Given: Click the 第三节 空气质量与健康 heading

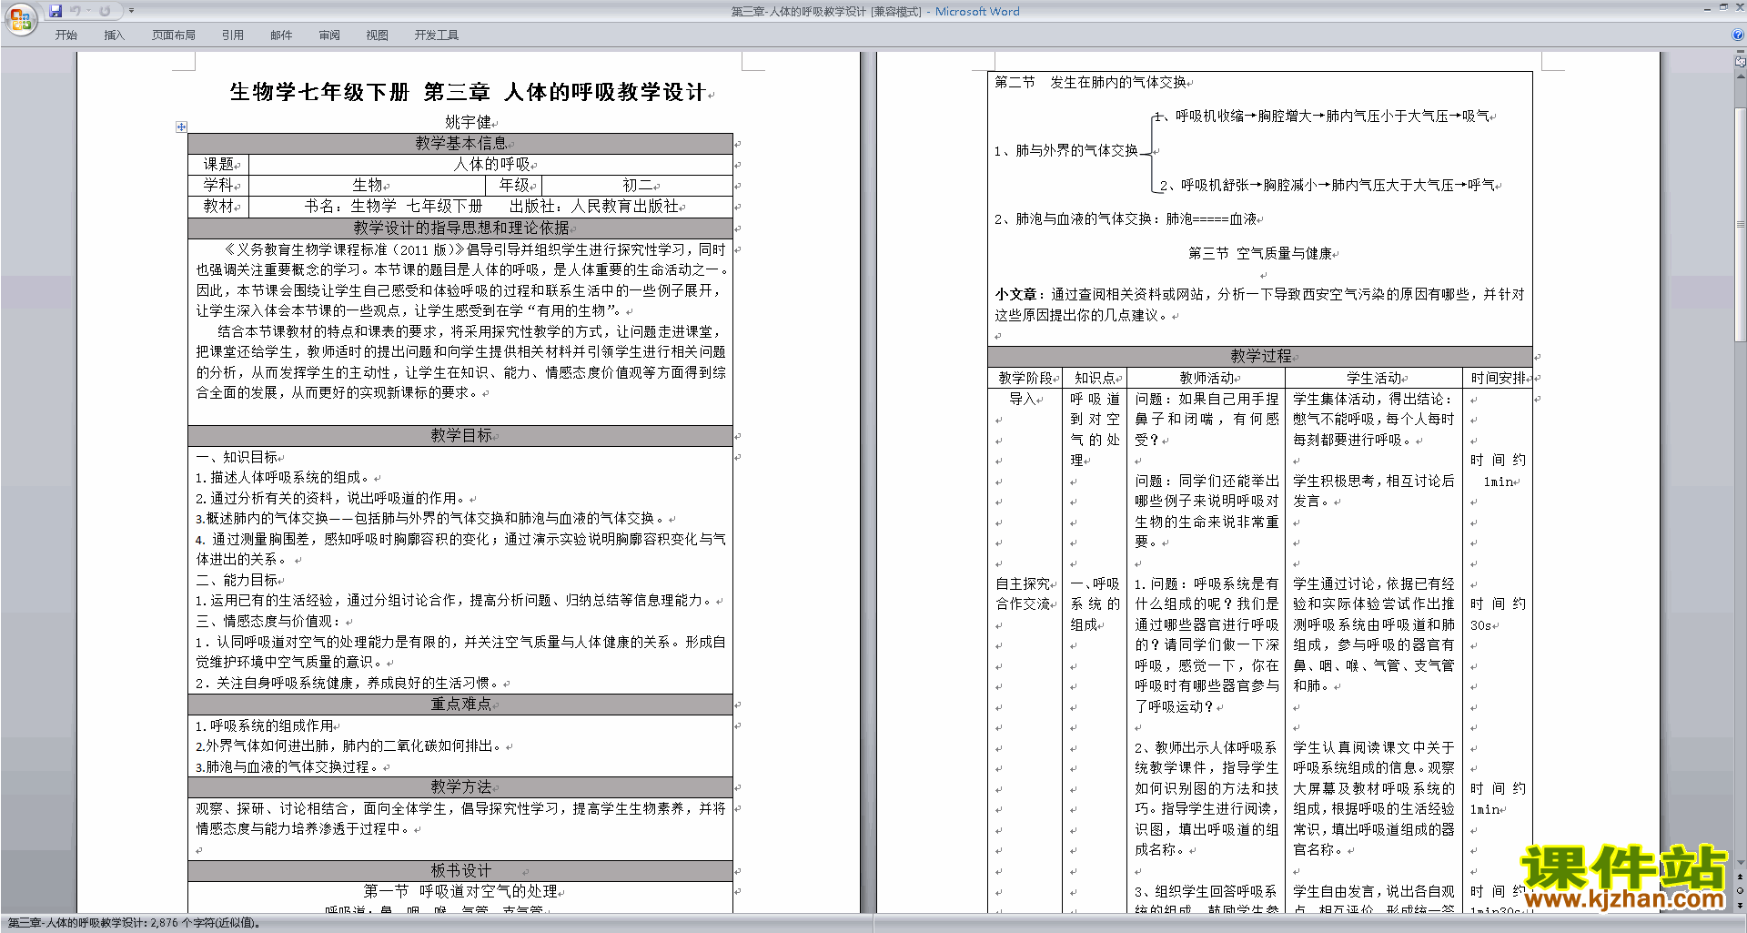Looking at the screenshot, I should pos(1260,254).
